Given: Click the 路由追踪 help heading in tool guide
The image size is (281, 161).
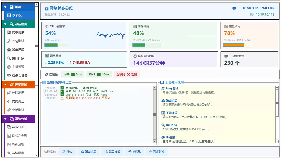Looking at the screenshot, I should point(172,101).
